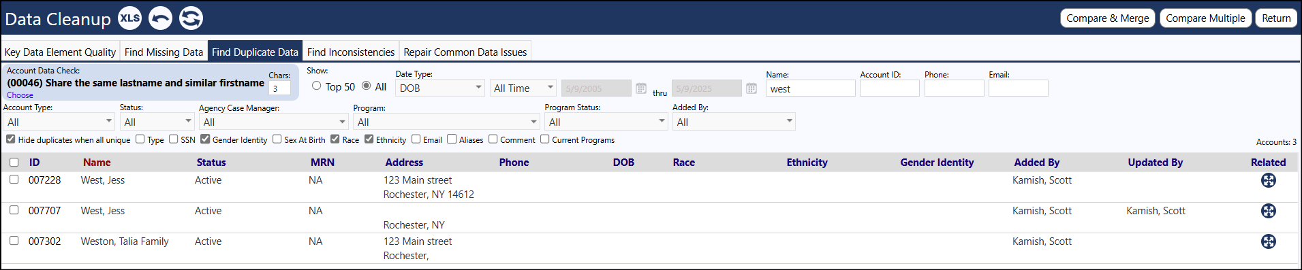
Task: Open Related icon for account 007228
Action: 1268,180
